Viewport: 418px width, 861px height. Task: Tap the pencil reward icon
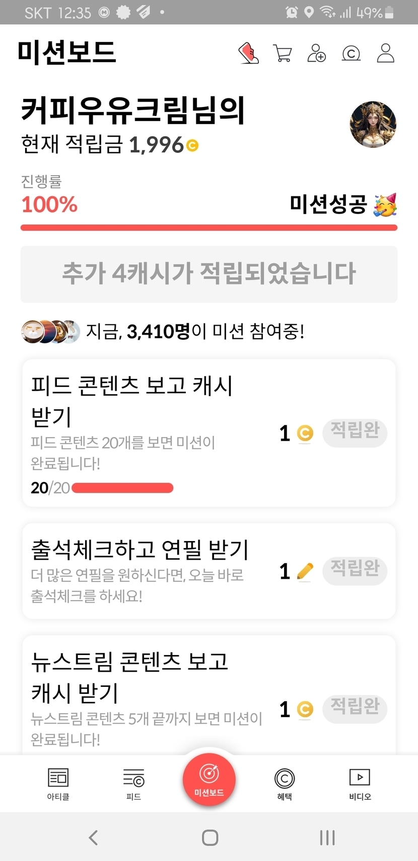pyautogui.click(x=305, y=571)
